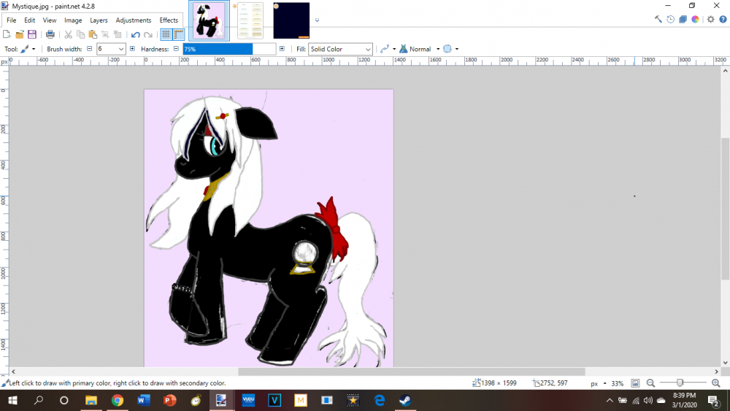Toggle the Tools window hammer icon

[658, 20]
